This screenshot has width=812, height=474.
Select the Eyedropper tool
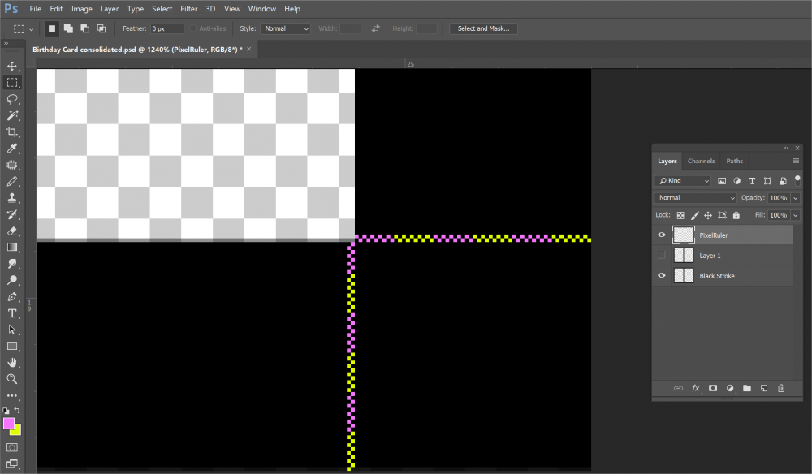click(12, 149)
